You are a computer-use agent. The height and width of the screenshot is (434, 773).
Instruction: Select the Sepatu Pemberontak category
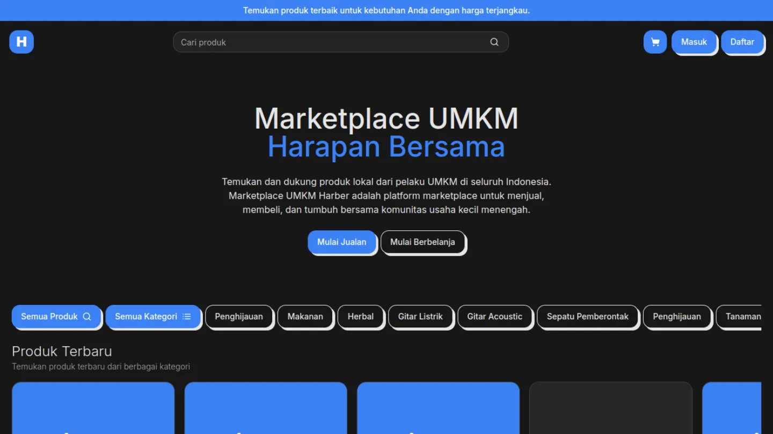(x=588, y=317)
